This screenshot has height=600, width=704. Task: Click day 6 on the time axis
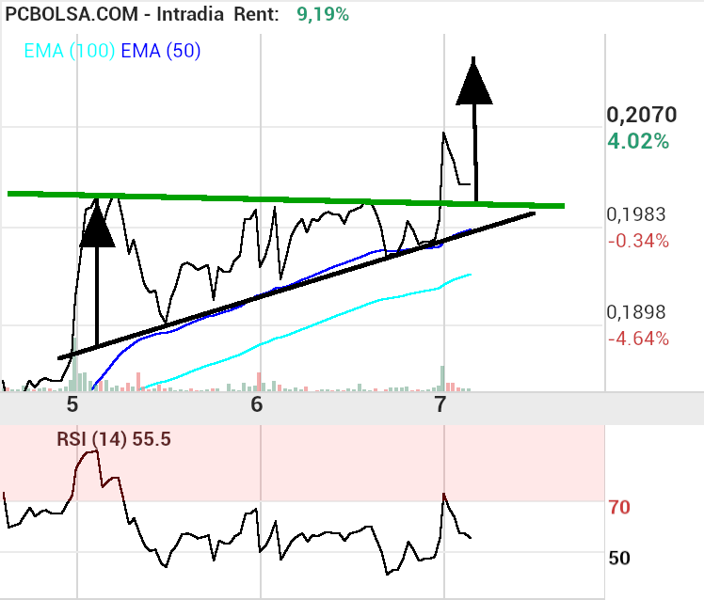click(x=257, y=405)
